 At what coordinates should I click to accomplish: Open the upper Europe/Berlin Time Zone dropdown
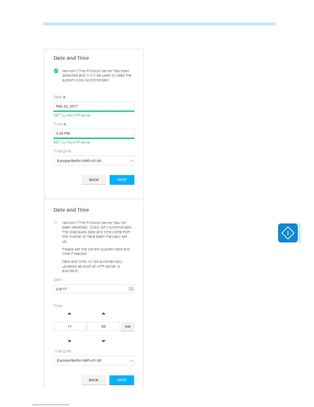(x=94, y=161)
